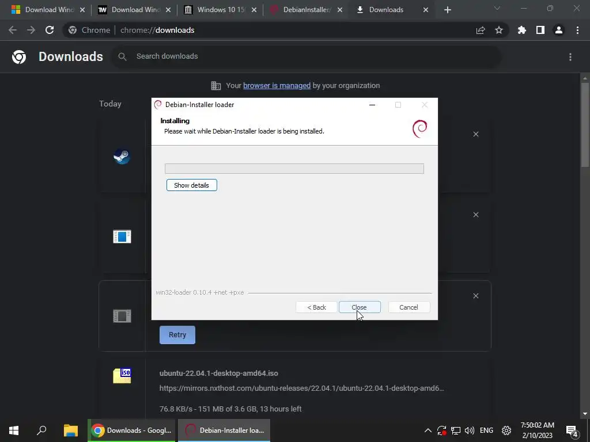Click the Debian swirl logo in installer header
Image resolution: width=590 pixels, height=442 pixels.
point(420,128)
